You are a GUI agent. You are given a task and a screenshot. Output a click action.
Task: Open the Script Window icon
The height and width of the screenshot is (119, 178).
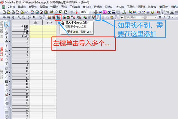pos(148,12)
